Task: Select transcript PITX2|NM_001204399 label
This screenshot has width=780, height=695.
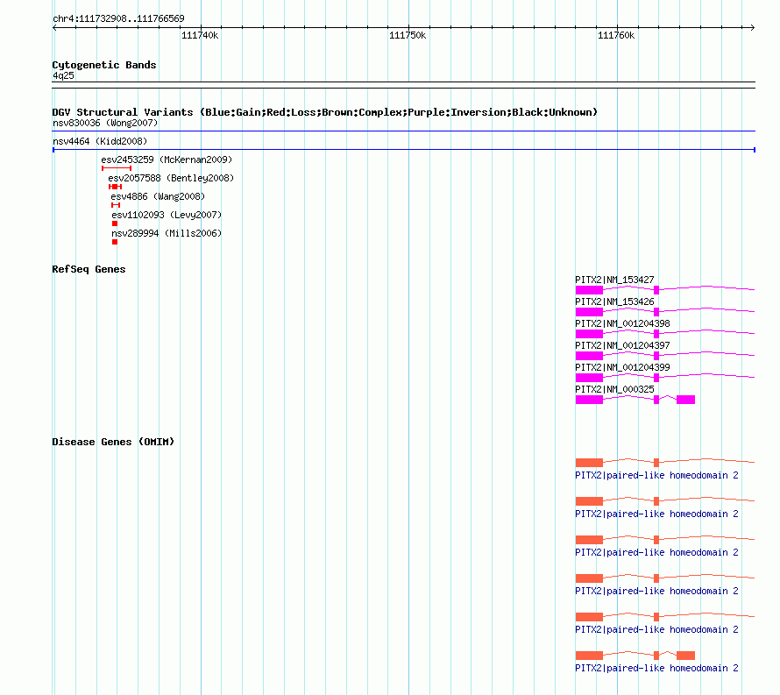Action: [x=622, y=367]
